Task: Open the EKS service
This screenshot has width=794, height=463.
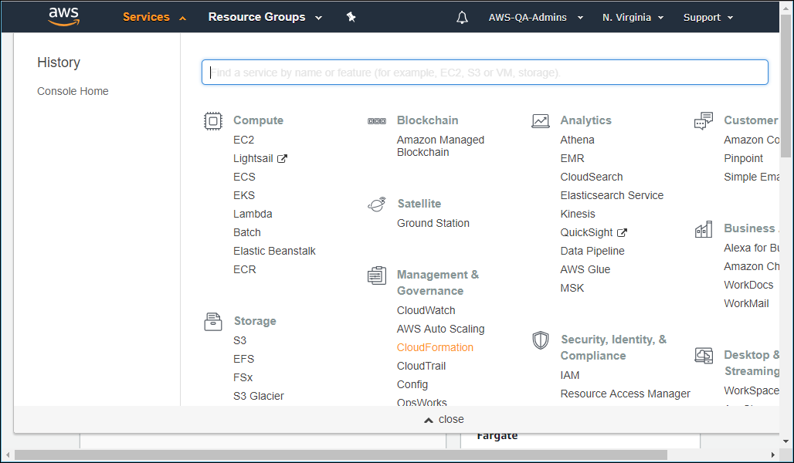Action: pyautogui.click(x=244, y=195)
